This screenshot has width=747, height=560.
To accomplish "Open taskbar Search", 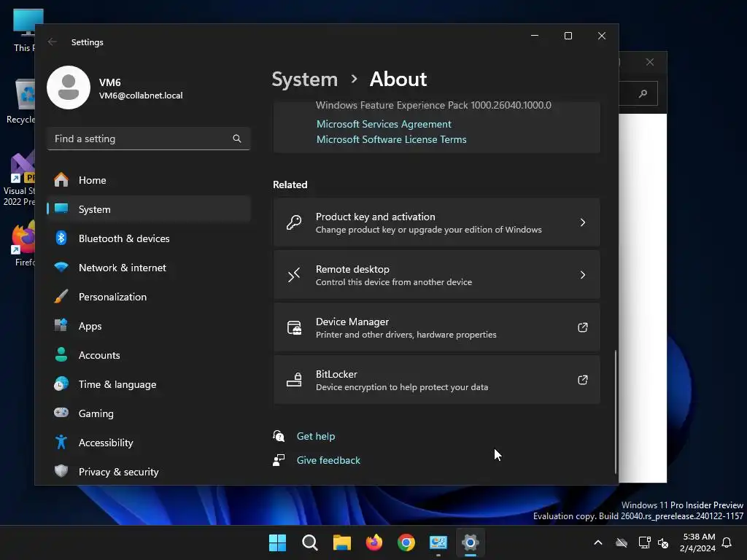I will pyautogui.click(x=310, y=542).
